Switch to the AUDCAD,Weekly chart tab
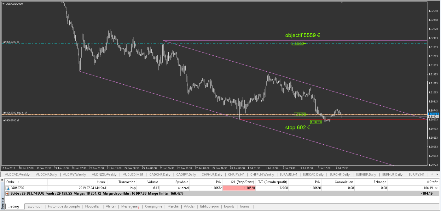This screenshot has height=211, width=441. 17,174
